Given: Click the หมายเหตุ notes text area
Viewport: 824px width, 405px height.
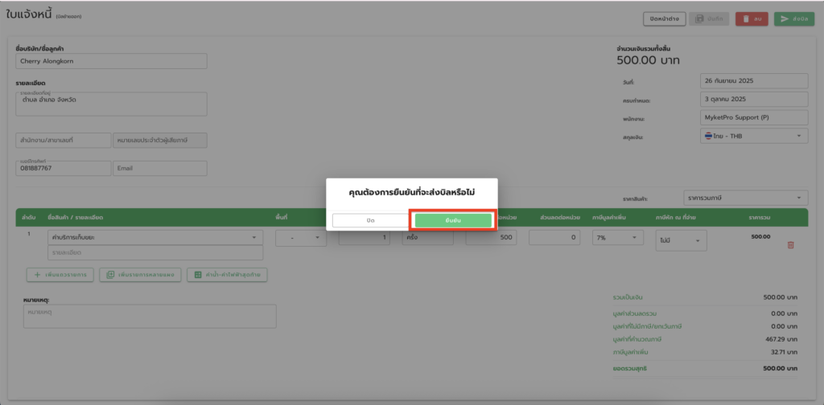Looking at the screenshot, I should [x=150, y=316].
